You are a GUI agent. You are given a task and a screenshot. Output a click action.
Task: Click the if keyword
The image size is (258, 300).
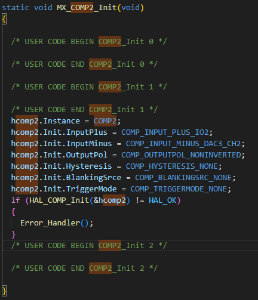pos(16,200)
